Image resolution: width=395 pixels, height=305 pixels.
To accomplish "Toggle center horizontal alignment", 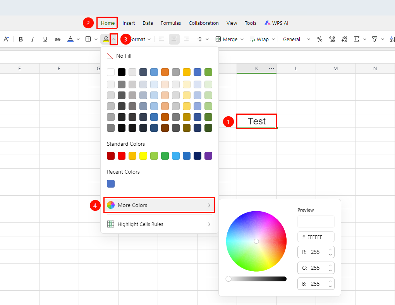I will [x=174, y=39].
